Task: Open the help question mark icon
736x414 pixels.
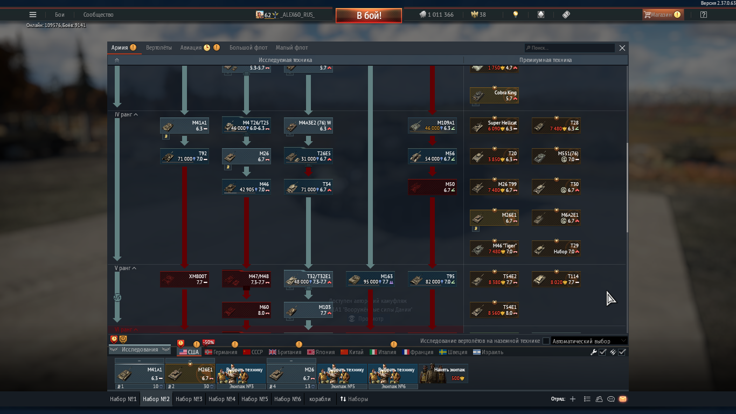Action: coord(703,15)
